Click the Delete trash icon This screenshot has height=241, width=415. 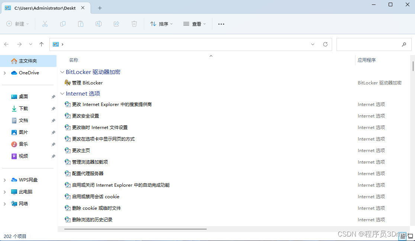pyautogui.click(x=134, y=24)
